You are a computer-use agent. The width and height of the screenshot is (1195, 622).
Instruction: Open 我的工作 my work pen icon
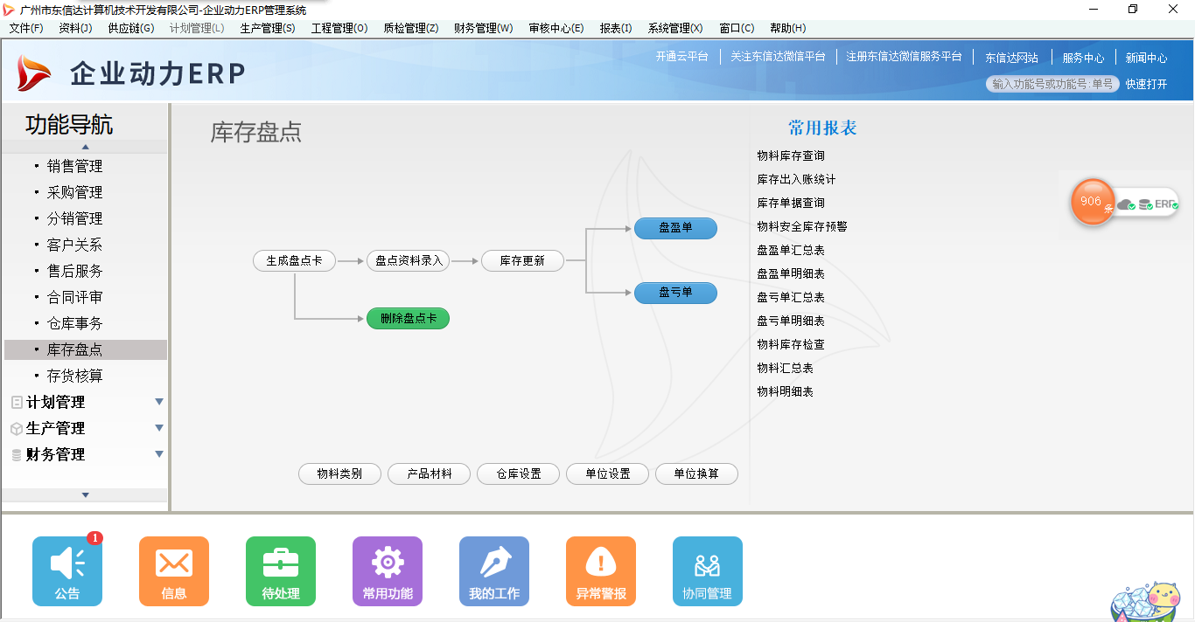click(493, 571)
